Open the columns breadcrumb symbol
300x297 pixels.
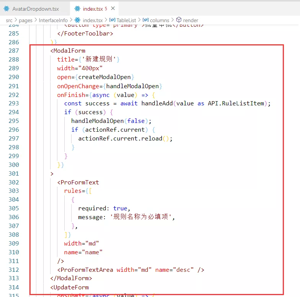pyautogui.click(x=160, y=20)
